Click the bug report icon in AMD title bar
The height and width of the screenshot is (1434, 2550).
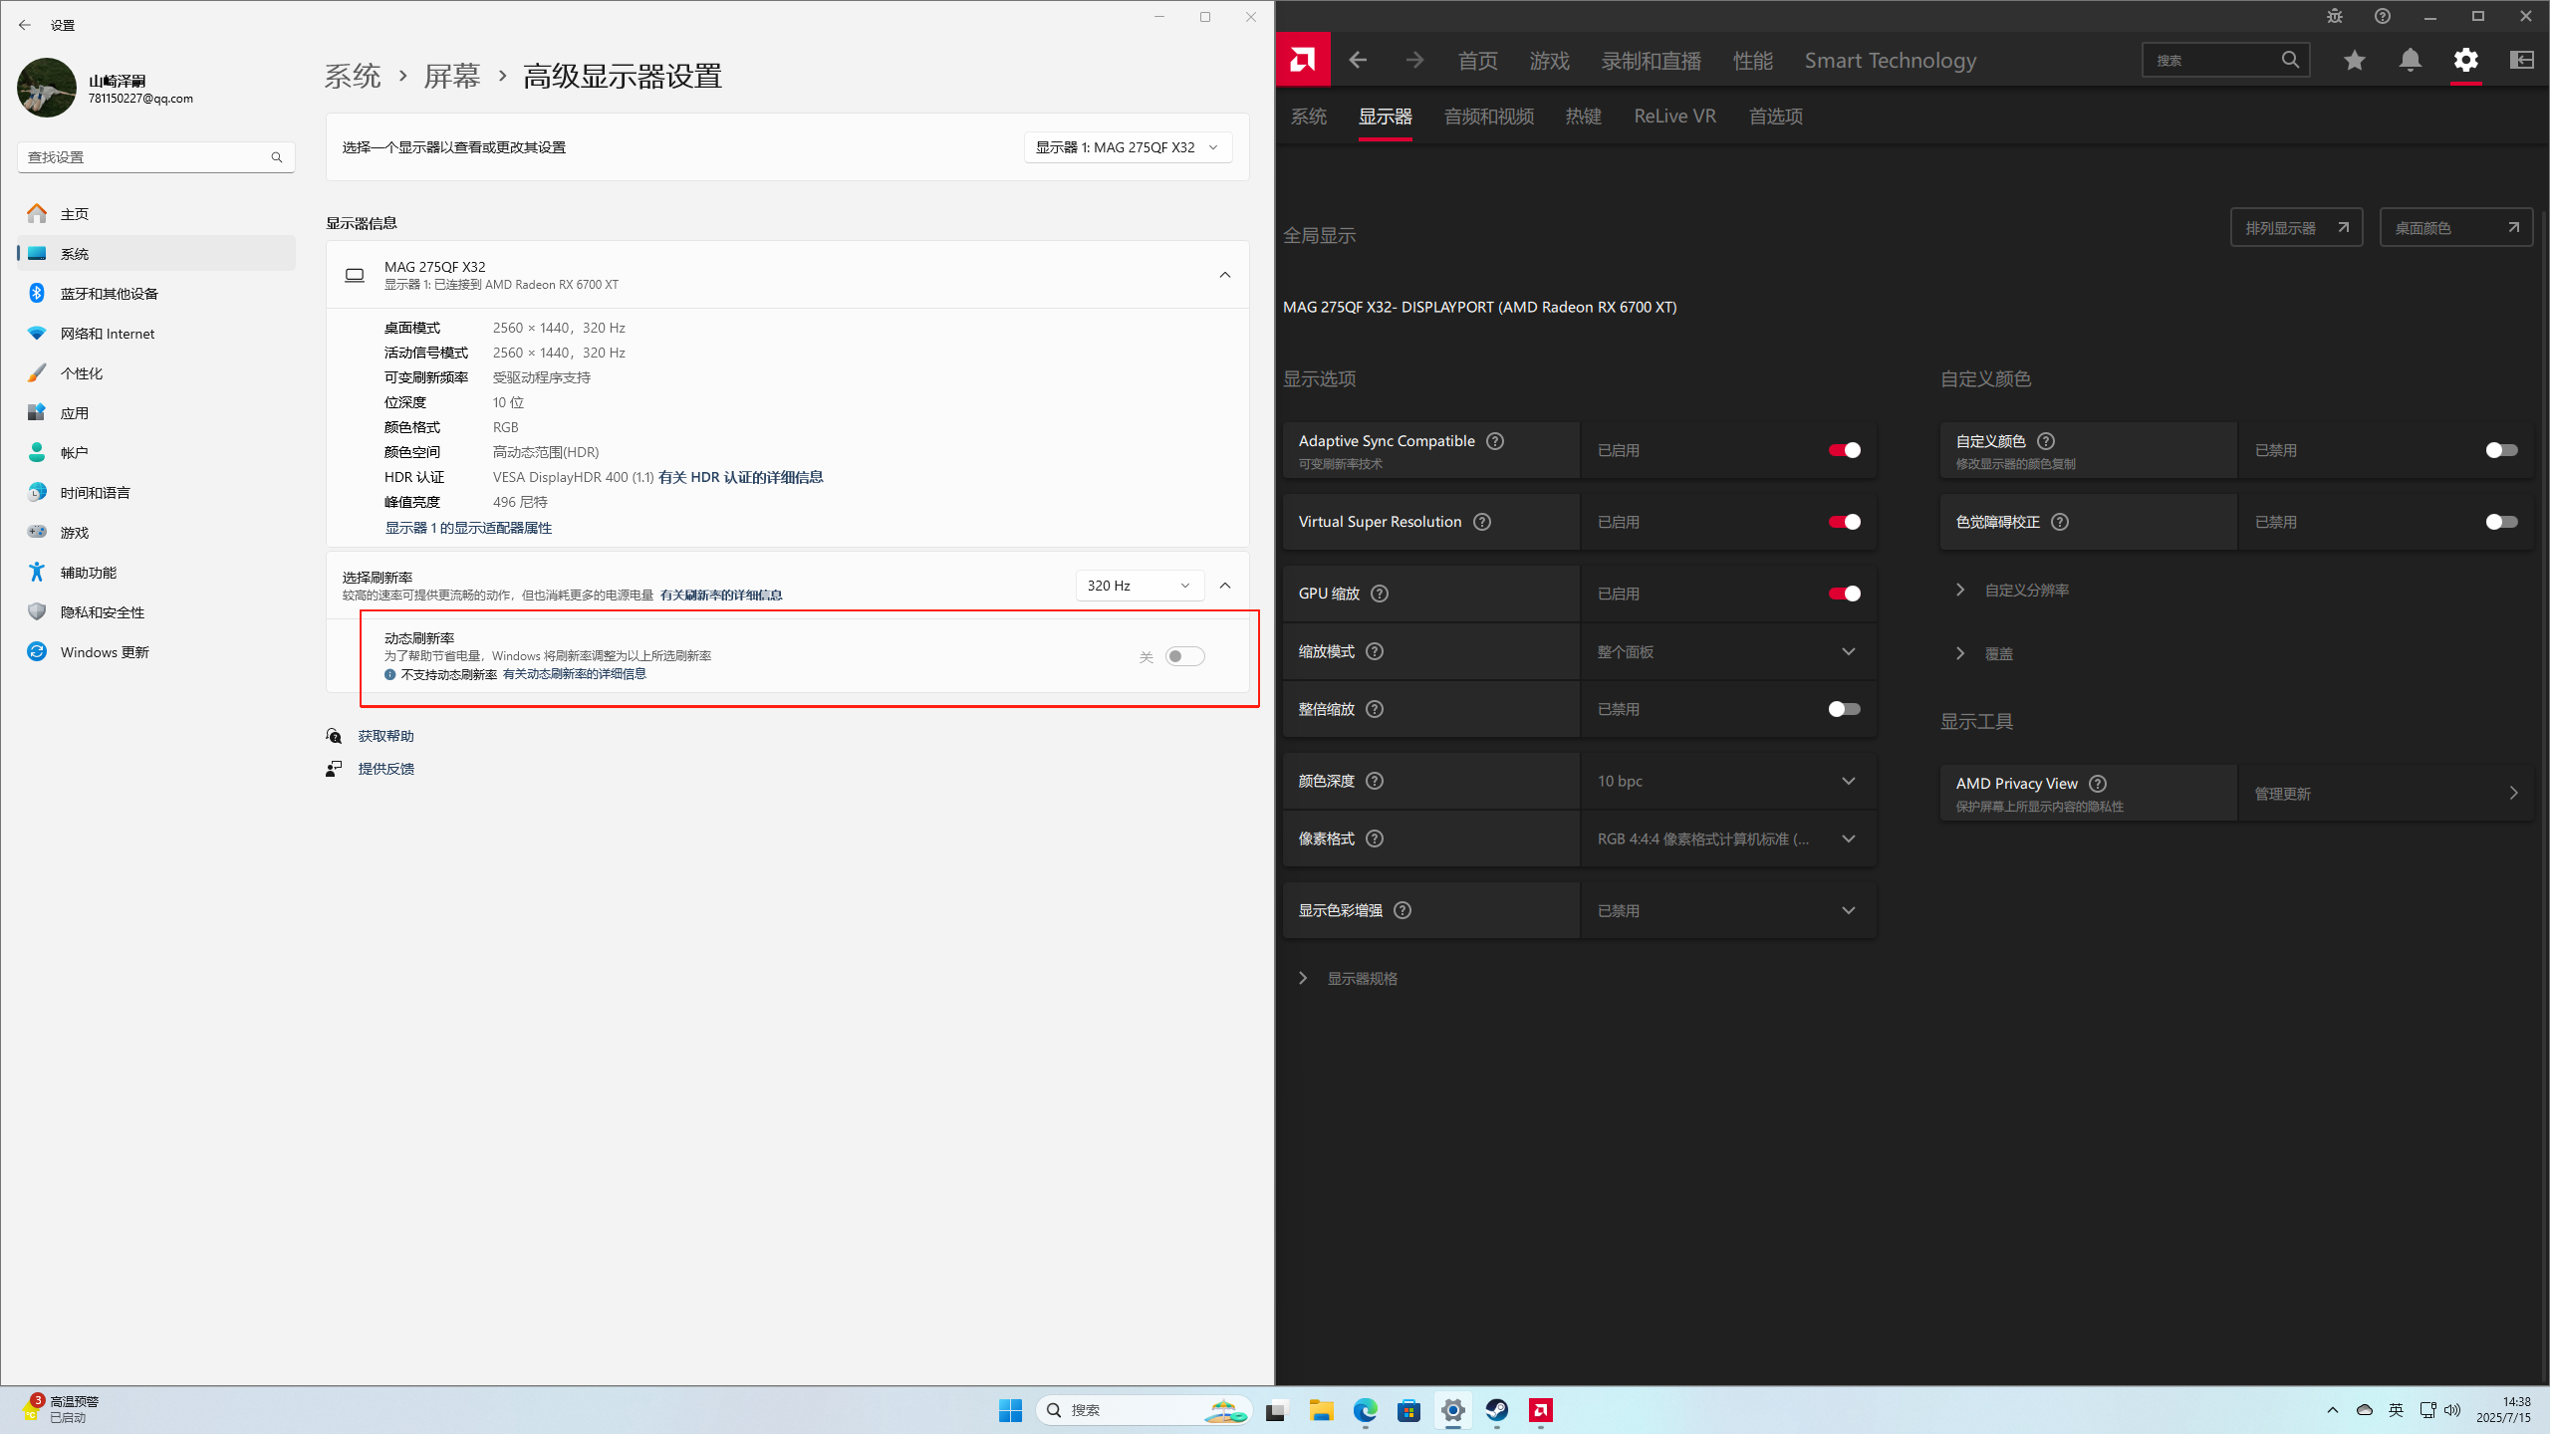[2334, 16]
